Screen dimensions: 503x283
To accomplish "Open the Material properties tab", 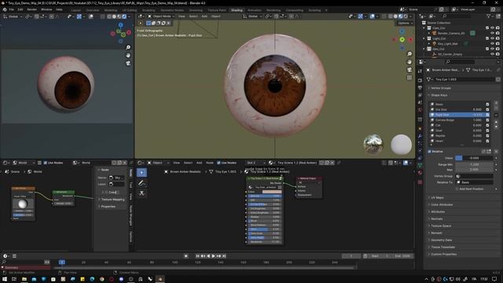I will pos(420,173).
